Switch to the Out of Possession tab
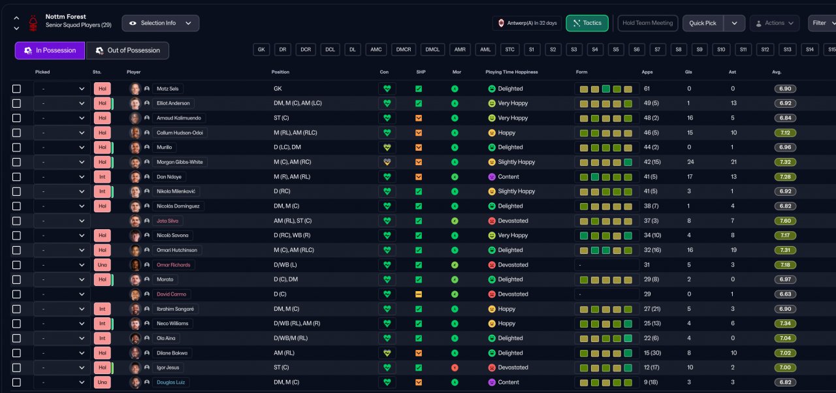Viewport: 836px width, 393px height. (x=127, y=50)
